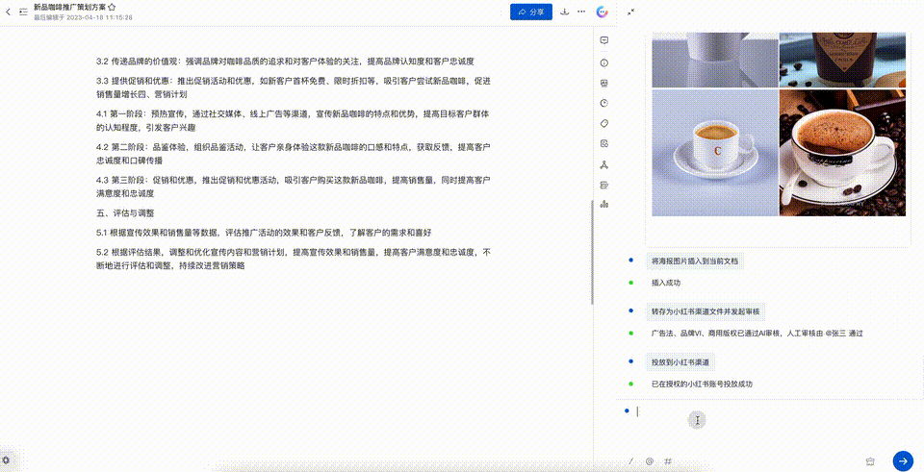Open the tag icon in the sidebar
The width and height of the screenshot is (924, 472).
click(x=603, y=123)
